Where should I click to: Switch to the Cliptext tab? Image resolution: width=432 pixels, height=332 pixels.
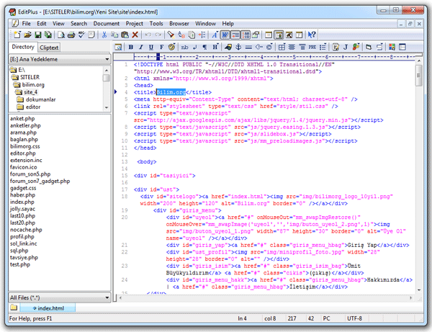click(49, 48)
